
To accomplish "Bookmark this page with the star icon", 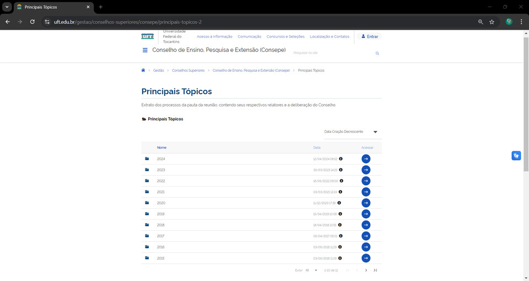I will tap(492, 21).
